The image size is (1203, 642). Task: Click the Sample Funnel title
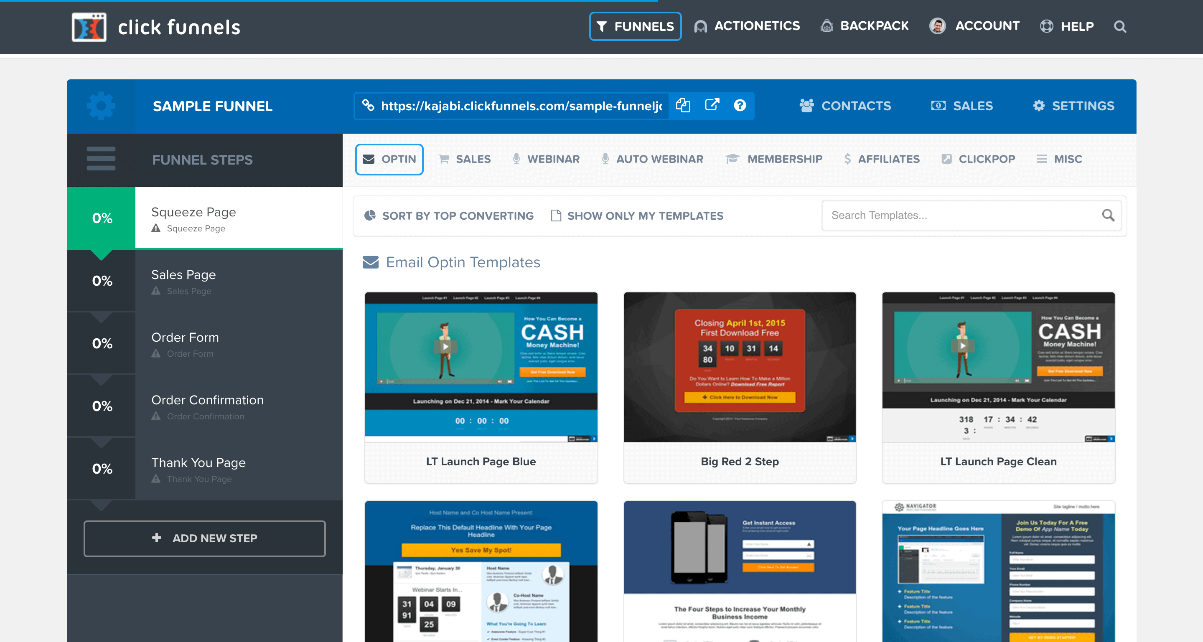213,106
